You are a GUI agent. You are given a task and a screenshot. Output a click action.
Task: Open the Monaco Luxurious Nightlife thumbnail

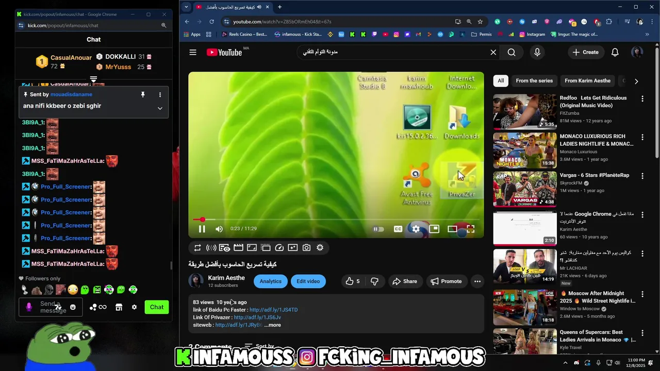click(525, 150)
